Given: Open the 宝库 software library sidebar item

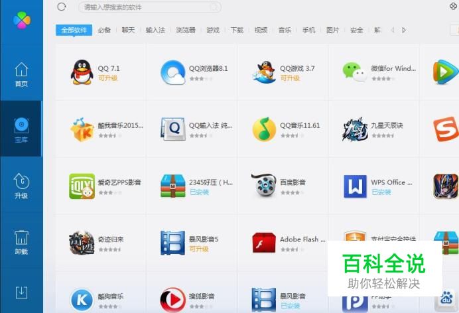Looking at the screenshot, I should 21,130.
